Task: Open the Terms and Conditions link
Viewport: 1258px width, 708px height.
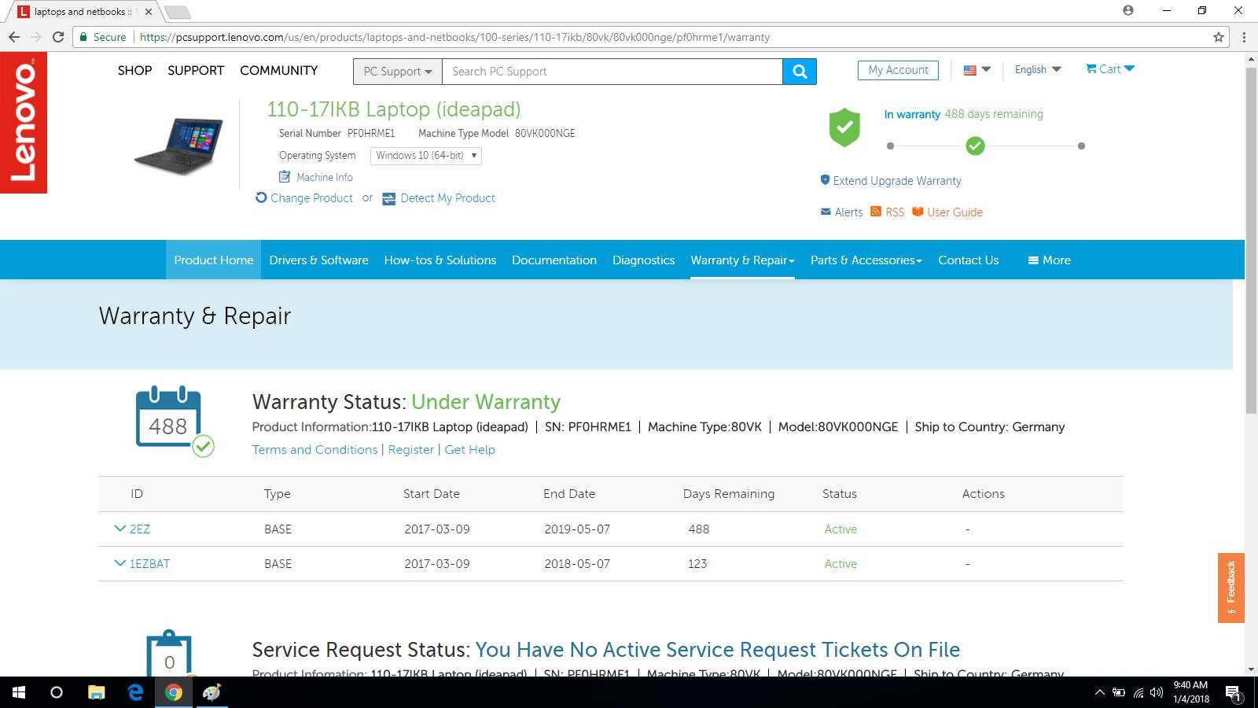Action: (314, 450)
